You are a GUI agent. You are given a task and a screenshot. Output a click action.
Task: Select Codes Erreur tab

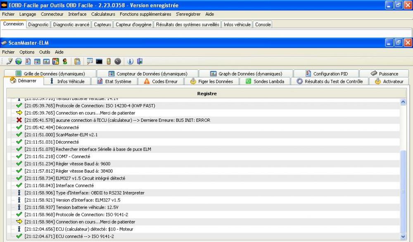161,81
